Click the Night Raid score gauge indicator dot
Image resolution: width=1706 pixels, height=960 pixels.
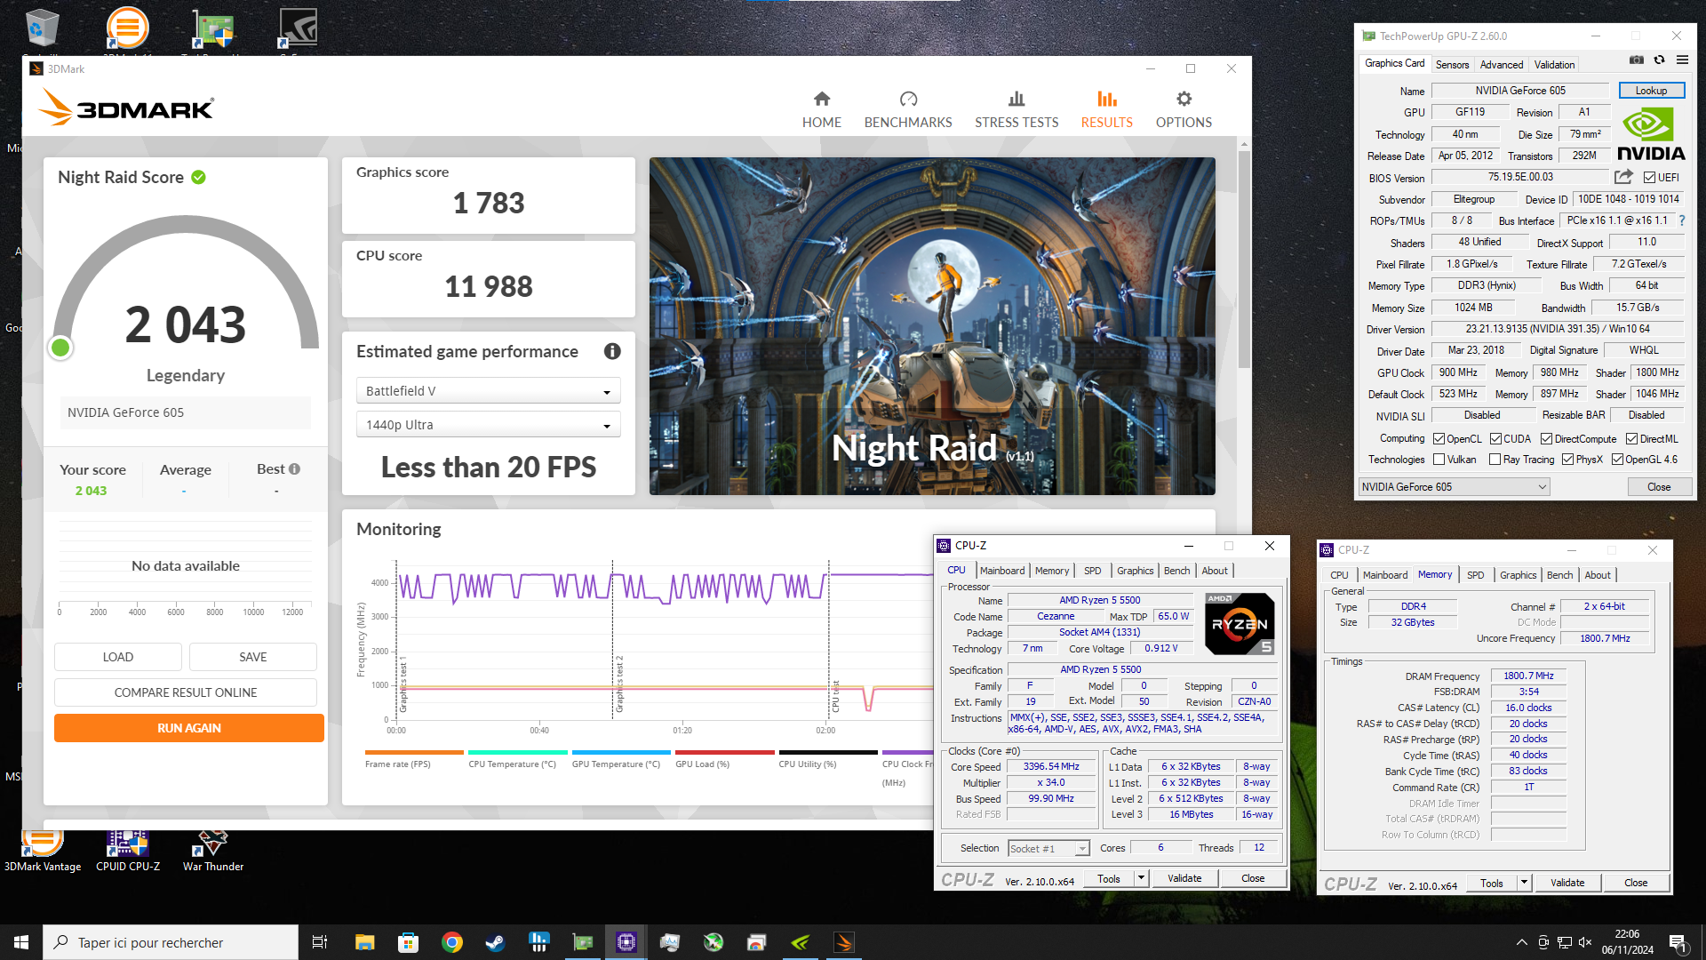point(60,348)
